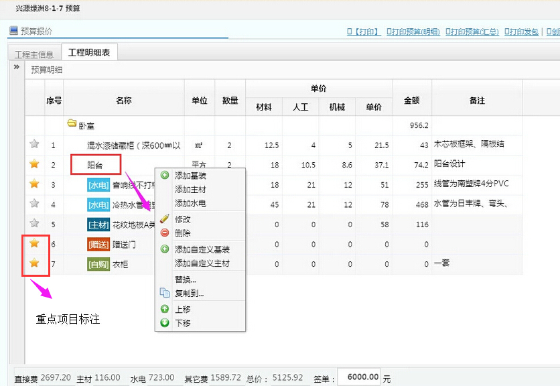Choose 添加水电 from the context menu
Screen dimensions: 560x386
tap(190, 203)
